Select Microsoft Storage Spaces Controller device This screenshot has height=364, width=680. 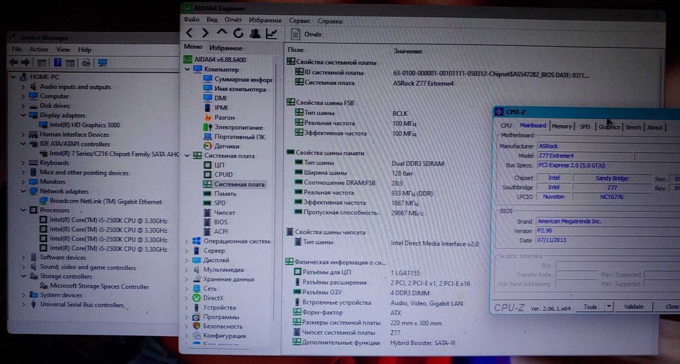[x=94, y=286]
